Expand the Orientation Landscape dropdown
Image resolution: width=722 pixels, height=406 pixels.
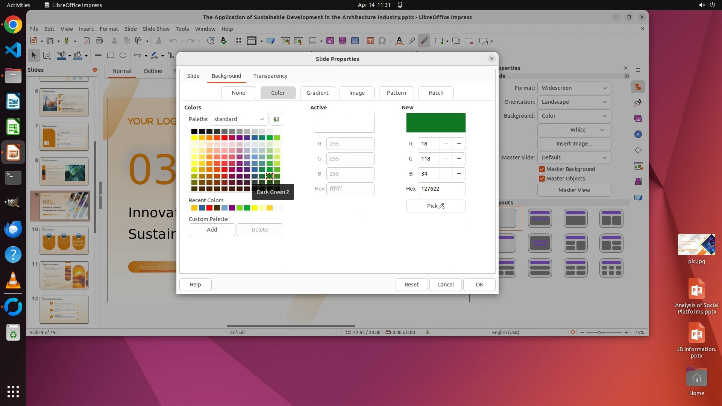click(x=574, y=102)
